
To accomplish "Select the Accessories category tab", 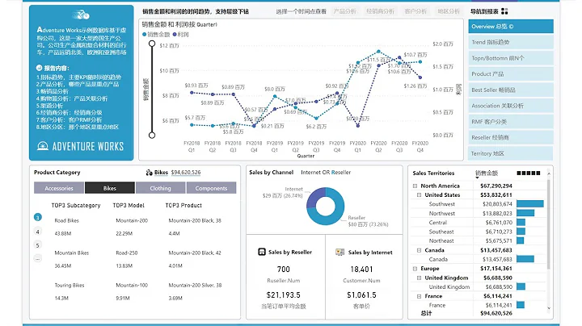I will pyautogui.click(x=59, y=188).
